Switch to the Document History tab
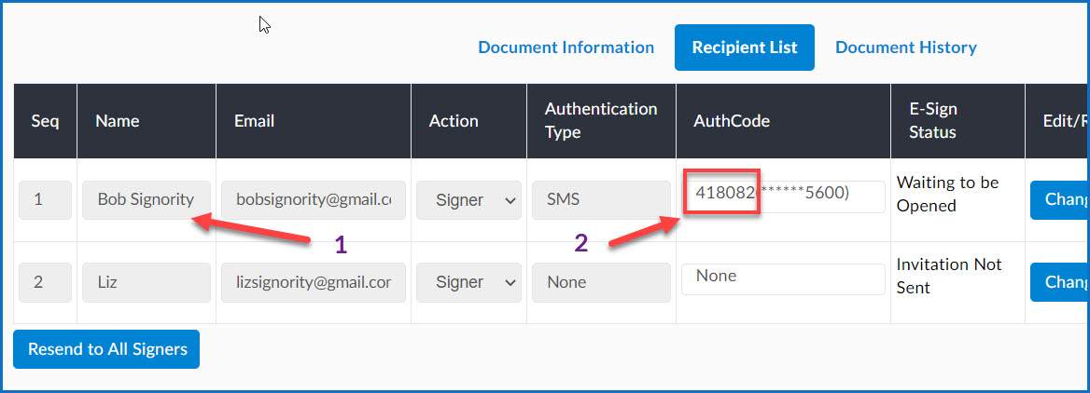The width and height of the screenshot is (1090, 393). click(x=906, y=47)
